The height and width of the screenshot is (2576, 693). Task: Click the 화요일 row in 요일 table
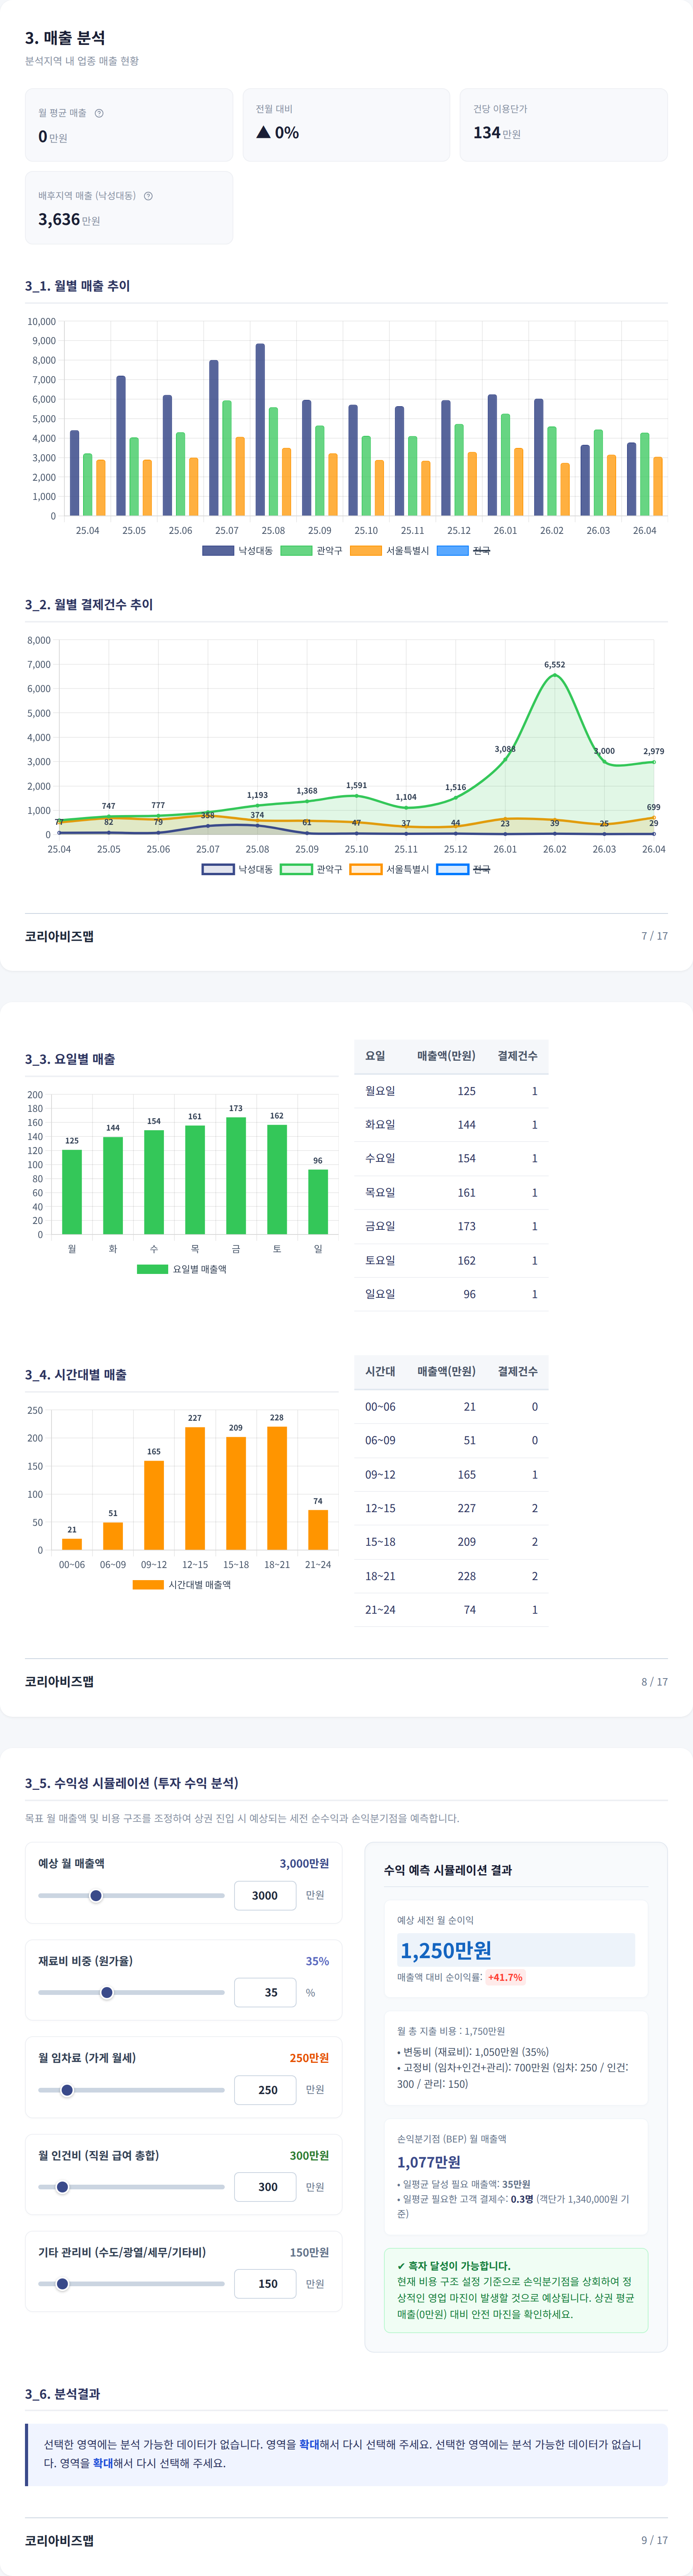coord(451,1125)
